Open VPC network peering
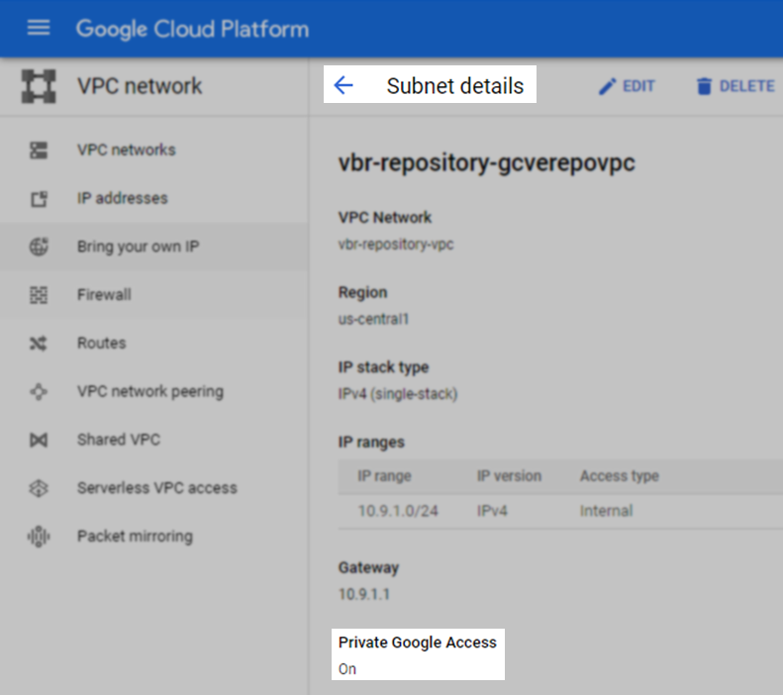This screenshot has width=783, height=695. (x=150, y=391)
